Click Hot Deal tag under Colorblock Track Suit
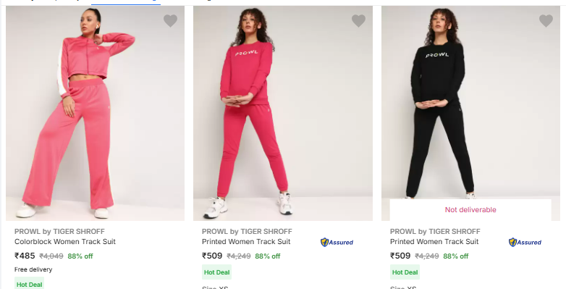The height and width of the screenshot is (289, 566). pos(29,284)
